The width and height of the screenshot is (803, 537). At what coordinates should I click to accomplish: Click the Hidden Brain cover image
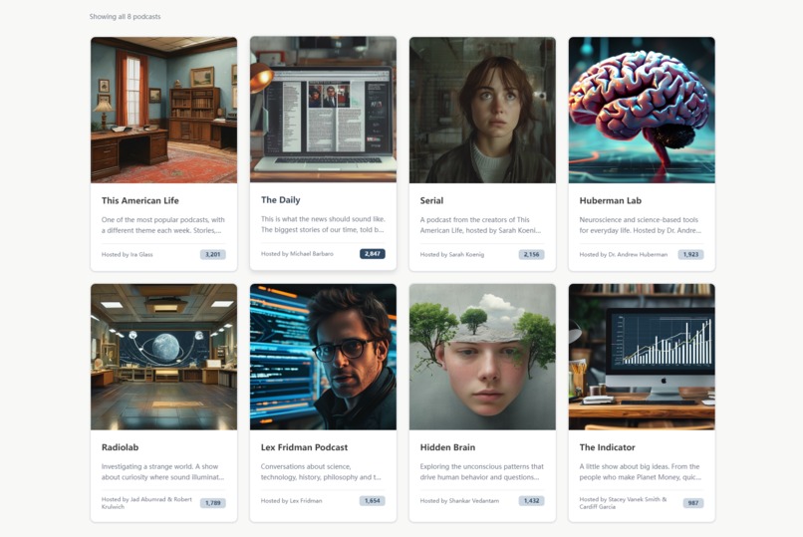(x=482, y=357)
